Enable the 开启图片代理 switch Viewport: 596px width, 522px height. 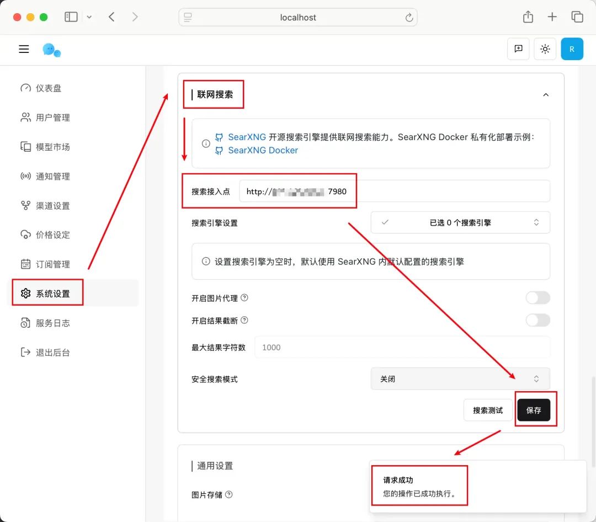point(538,297)
